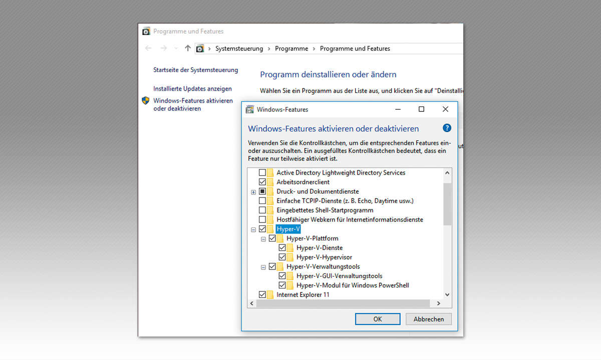Viewport: 601px width, 360px height.
Task: Open Windows-Features aktivieren oder deaktivieren link
Action: [193, 104]
